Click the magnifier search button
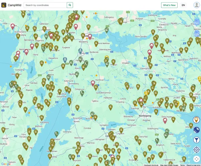Image resolution: width=201 pixels, height=166 pixels. (x=70, y=5)
